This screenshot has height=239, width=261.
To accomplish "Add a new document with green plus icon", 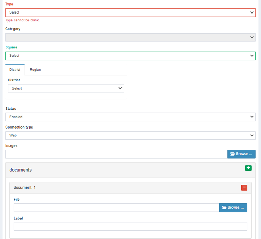I will (x=248, y=168).
